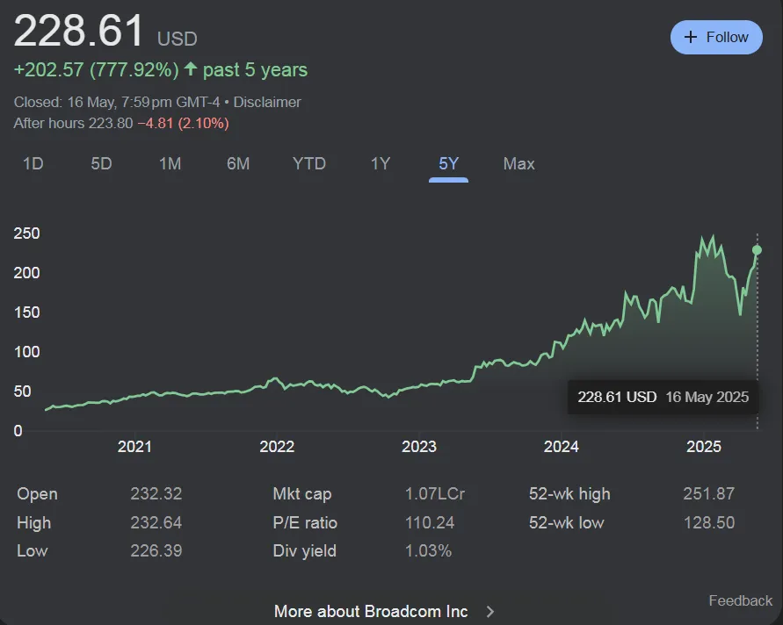Image resolution: width=783 pixels, height=625 pixels.
Task: Click the +202.57 (777.92%) change text
Action: click(96, 70)
